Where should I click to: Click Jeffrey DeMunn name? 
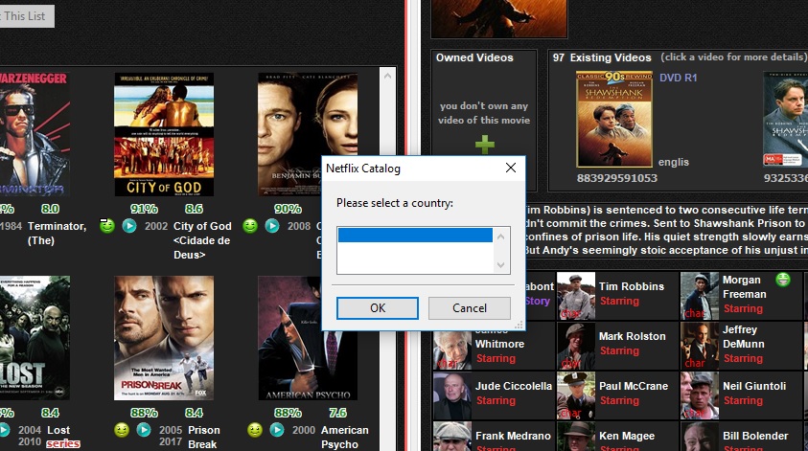tap(744, 337)
